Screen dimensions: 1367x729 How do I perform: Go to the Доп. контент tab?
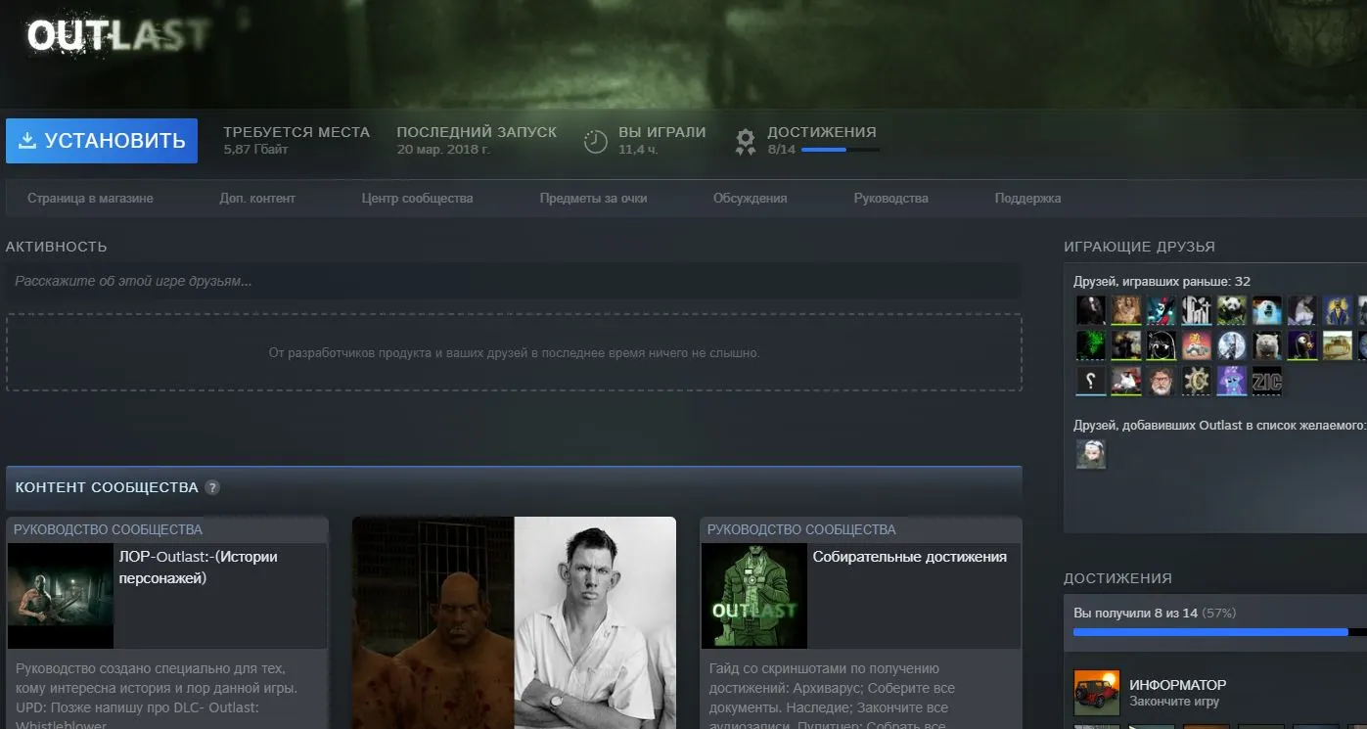[x=257, y=198]
